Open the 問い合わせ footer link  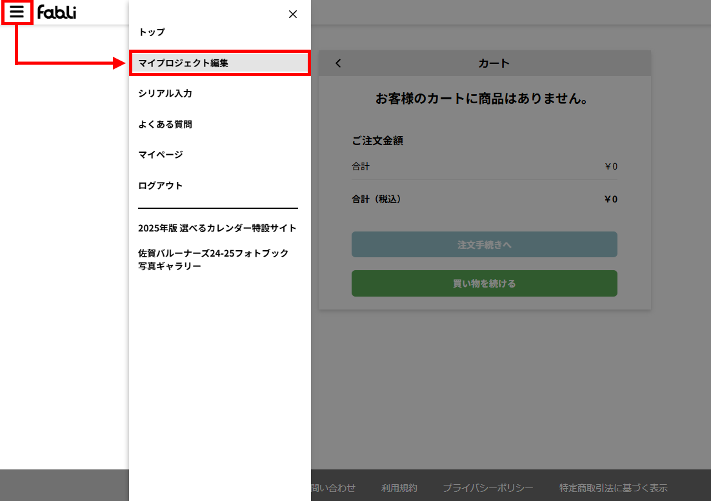(x=333, y=488)
